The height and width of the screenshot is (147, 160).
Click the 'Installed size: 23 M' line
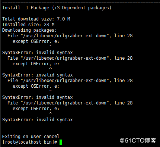click(x=28, y=25)
